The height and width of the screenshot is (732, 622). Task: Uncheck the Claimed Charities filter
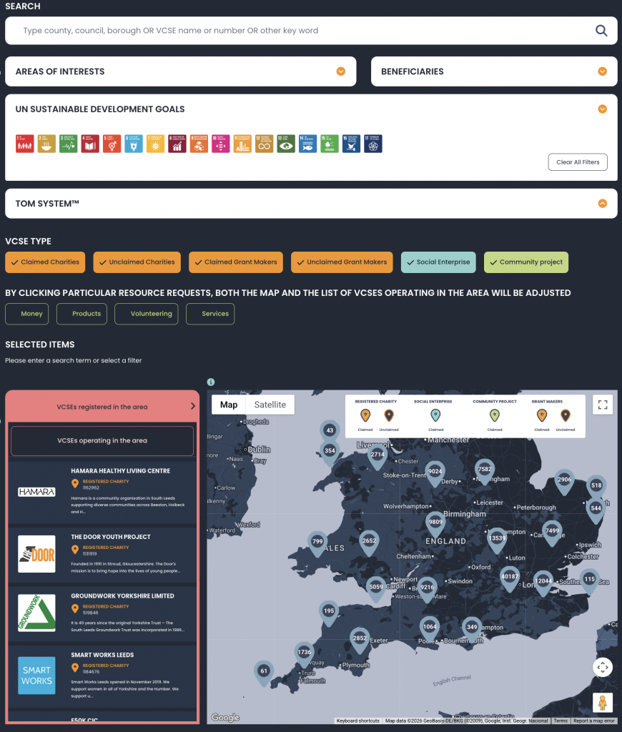46,262
